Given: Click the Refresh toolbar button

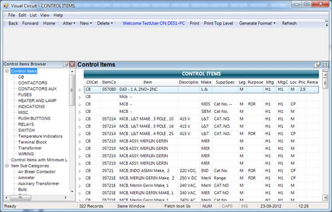Looking at the screenshot, I should click(289, 23).
